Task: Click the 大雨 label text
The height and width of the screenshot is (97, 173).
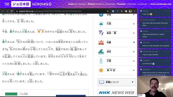Action: [109, 24]
